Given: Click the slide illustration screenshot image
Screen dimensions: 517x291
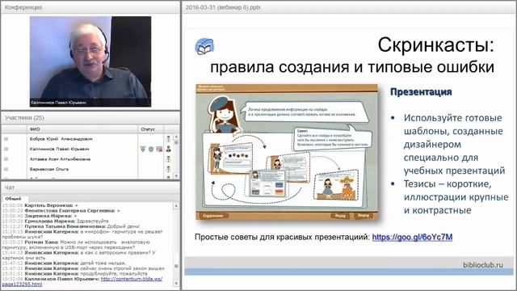Looking at the screenshot, I should point(287,152).
